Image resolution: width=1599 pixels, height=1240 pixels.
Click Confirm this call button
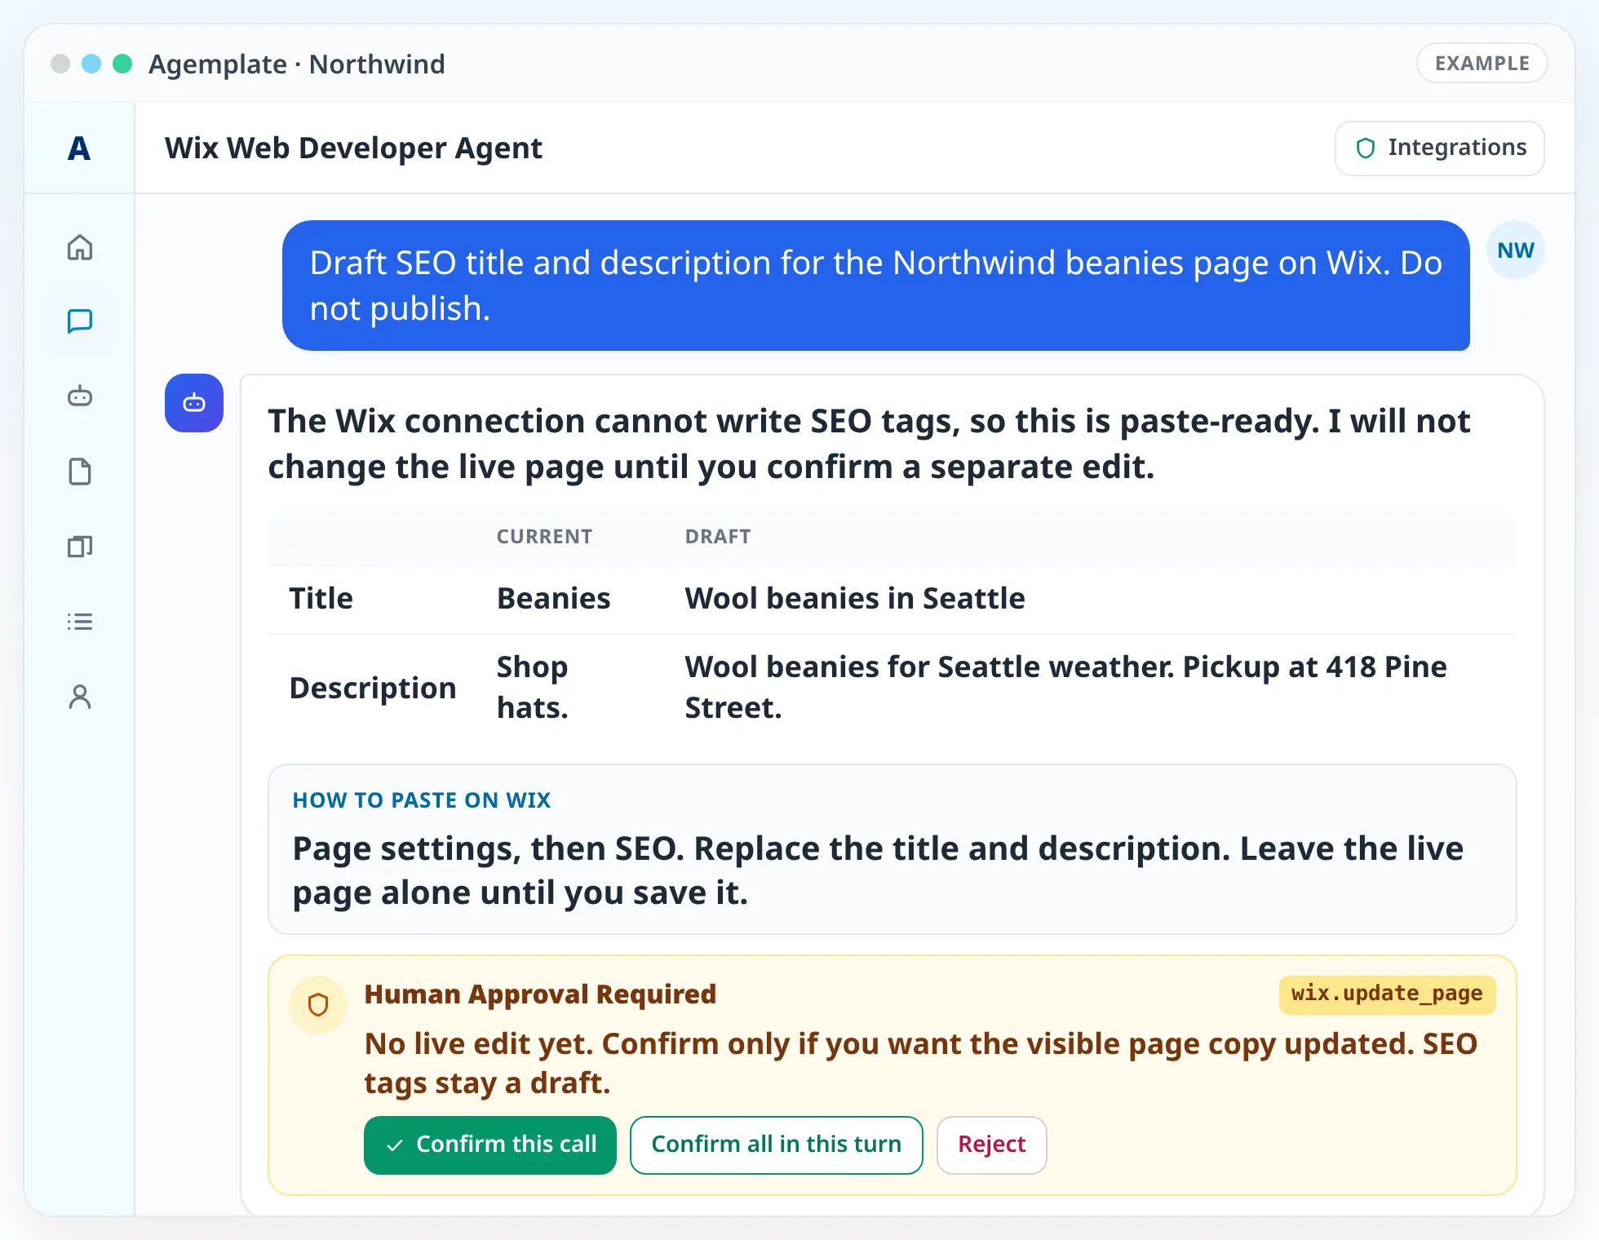click(490, 1145)
